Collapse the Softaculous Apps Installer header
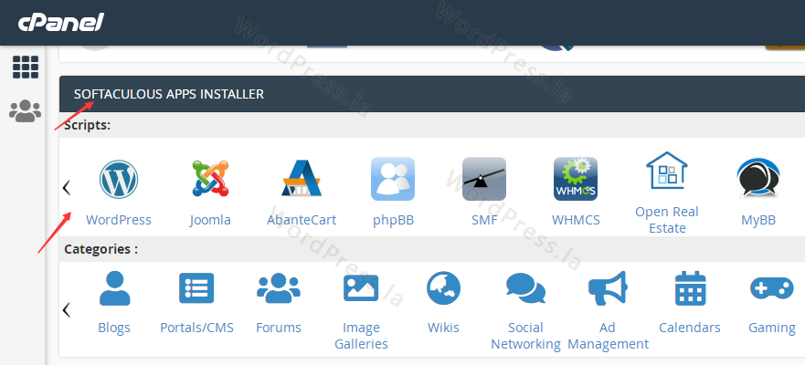805x365 pixels. (x=169, y=94)
